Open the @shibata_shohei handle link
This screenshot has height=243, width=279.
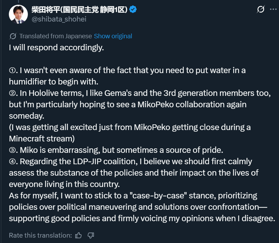coord(59,19)
